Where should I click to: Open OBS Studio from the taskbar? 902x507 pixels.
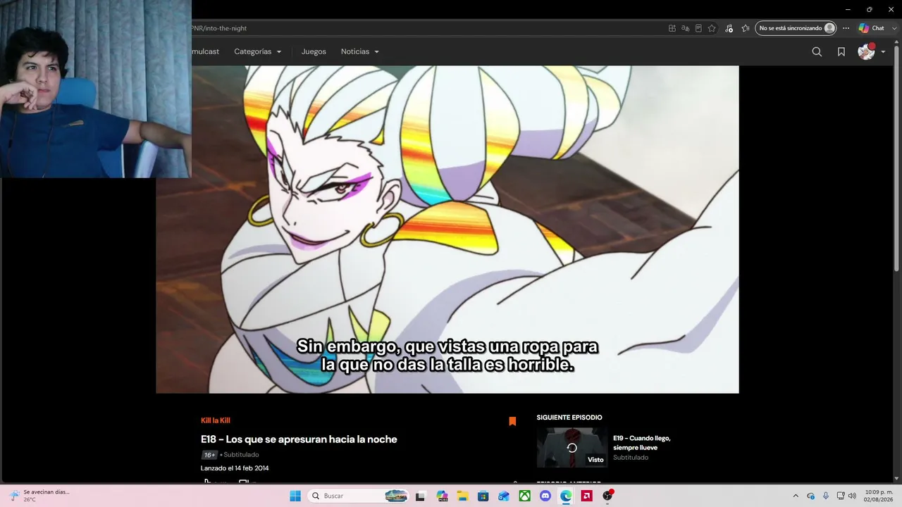click(607, 496)
